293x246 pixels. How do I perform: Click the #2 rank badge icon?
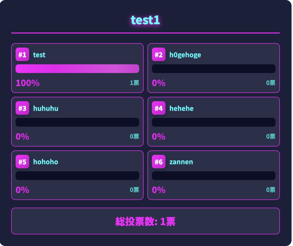(159, 55)
